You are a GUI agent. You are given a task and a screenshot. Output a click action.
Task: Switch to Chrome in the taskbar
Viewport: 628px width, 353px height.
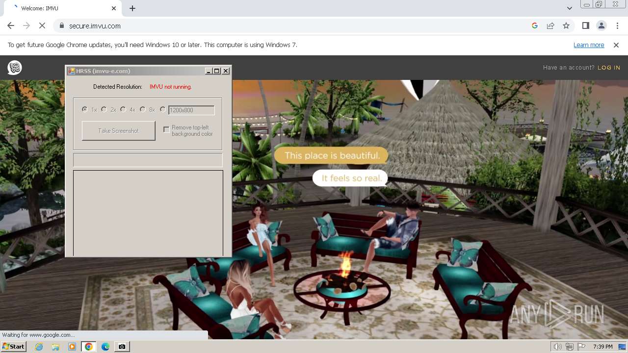89,347
